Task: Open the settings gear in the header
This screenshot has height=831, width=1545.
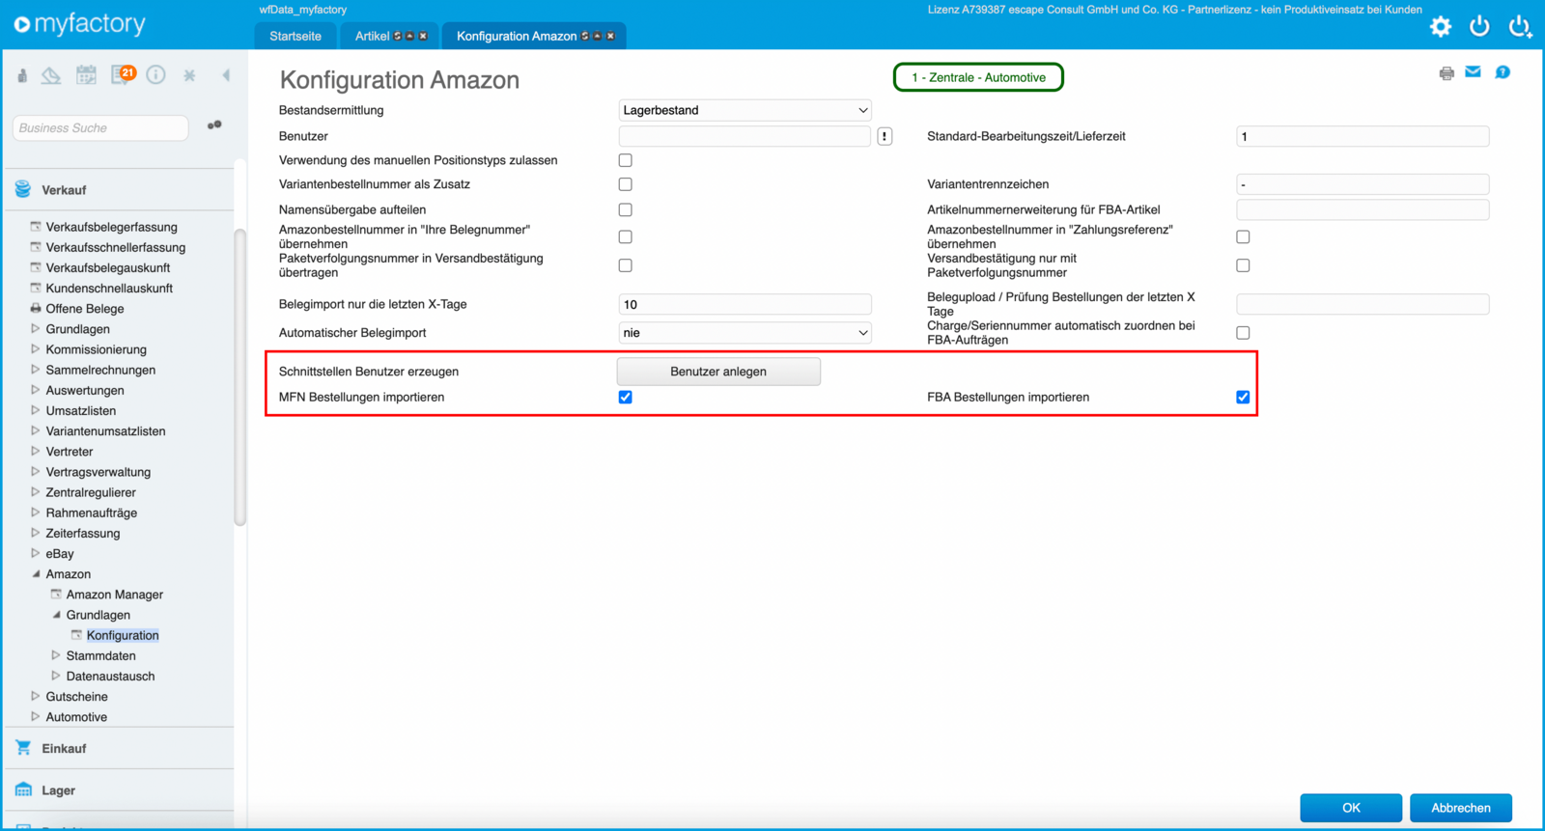Action: click(1441, 26)
